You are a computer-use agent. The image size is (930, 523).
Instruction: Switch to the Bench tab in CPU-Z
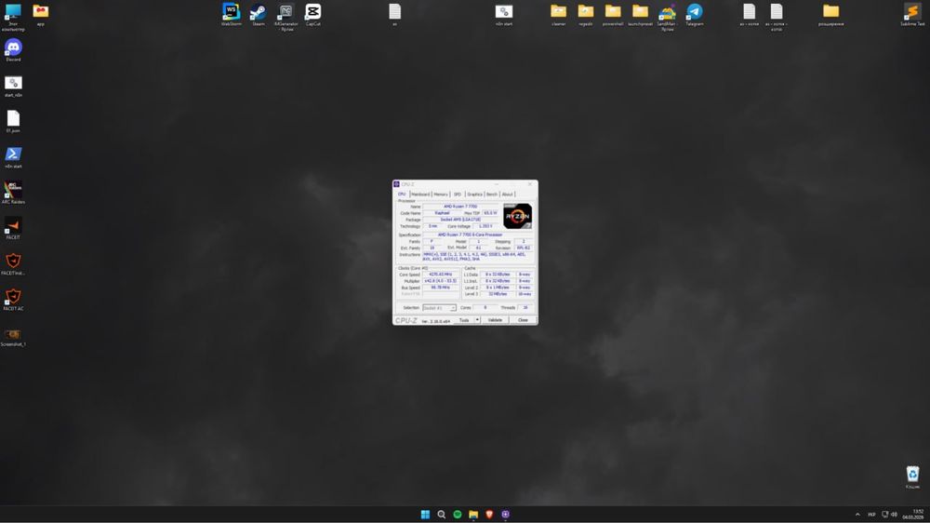coord(492,194)
